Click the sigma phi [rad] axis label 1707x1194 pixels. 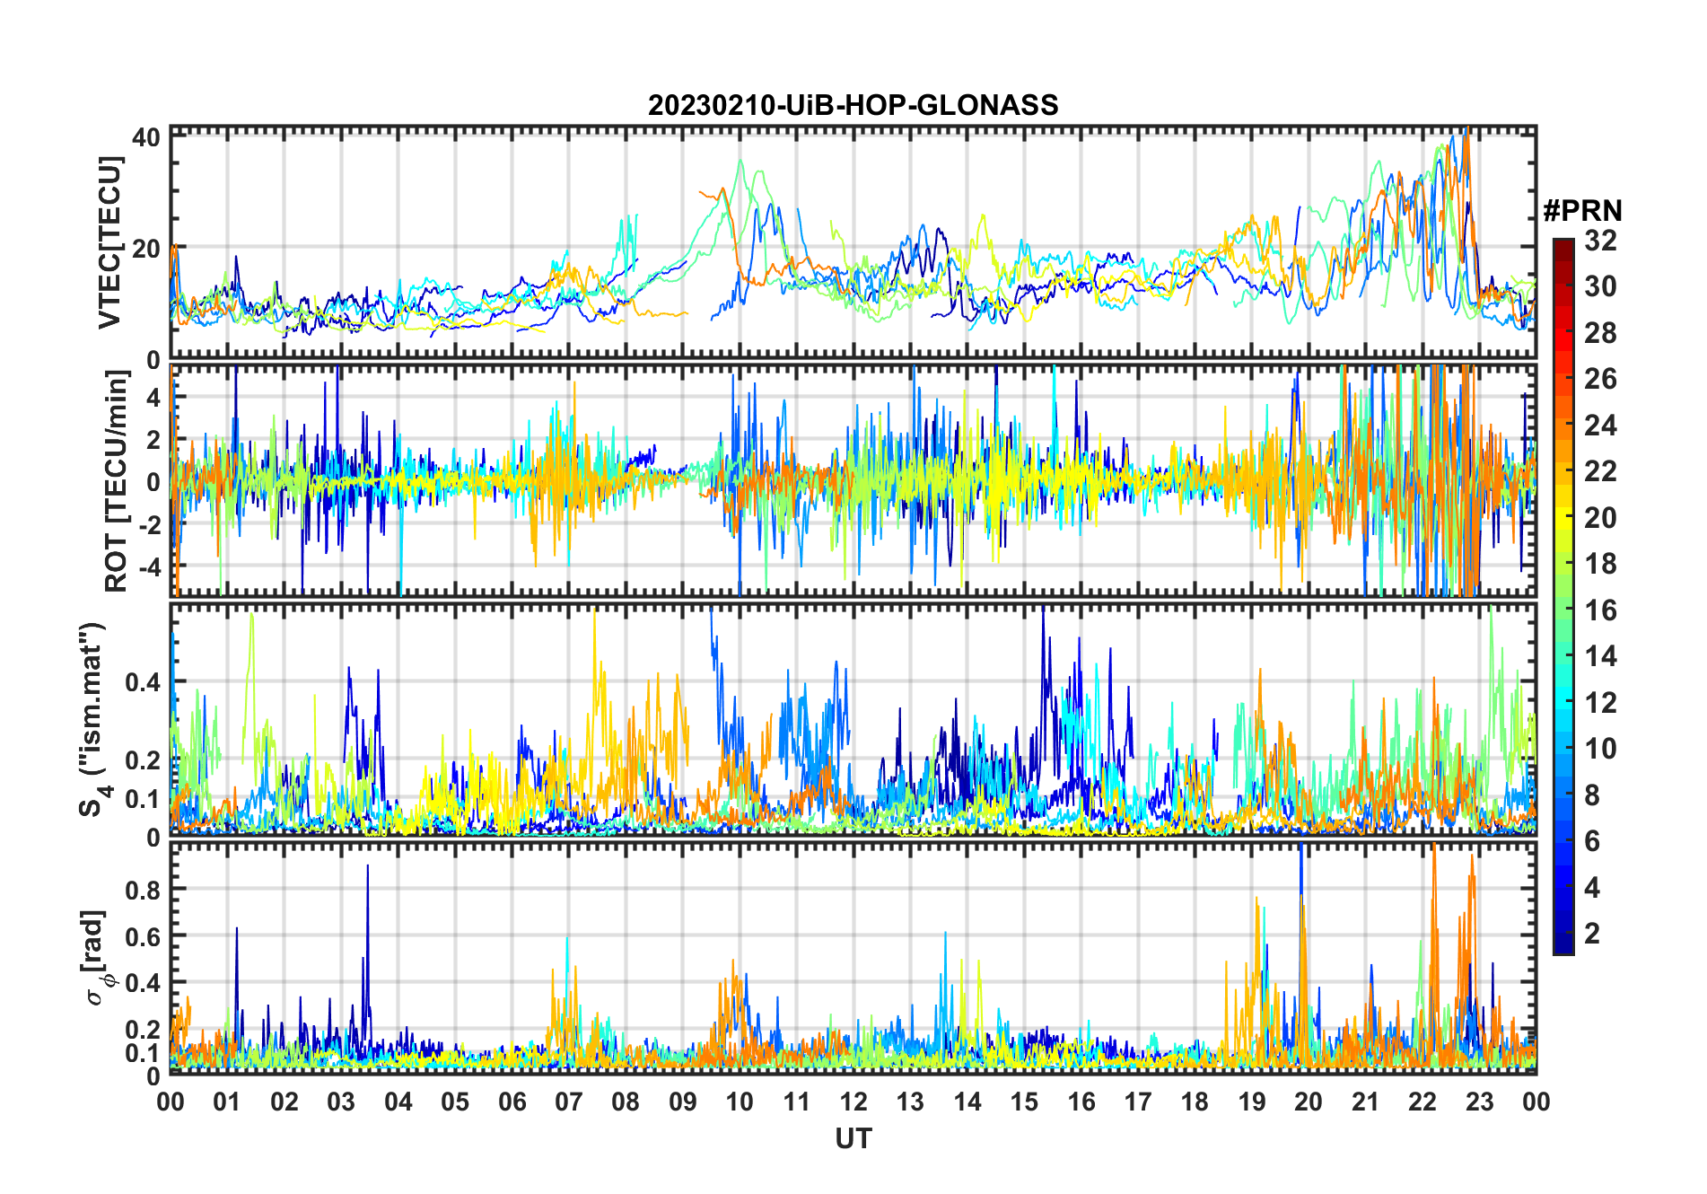(x=96, y=957)
